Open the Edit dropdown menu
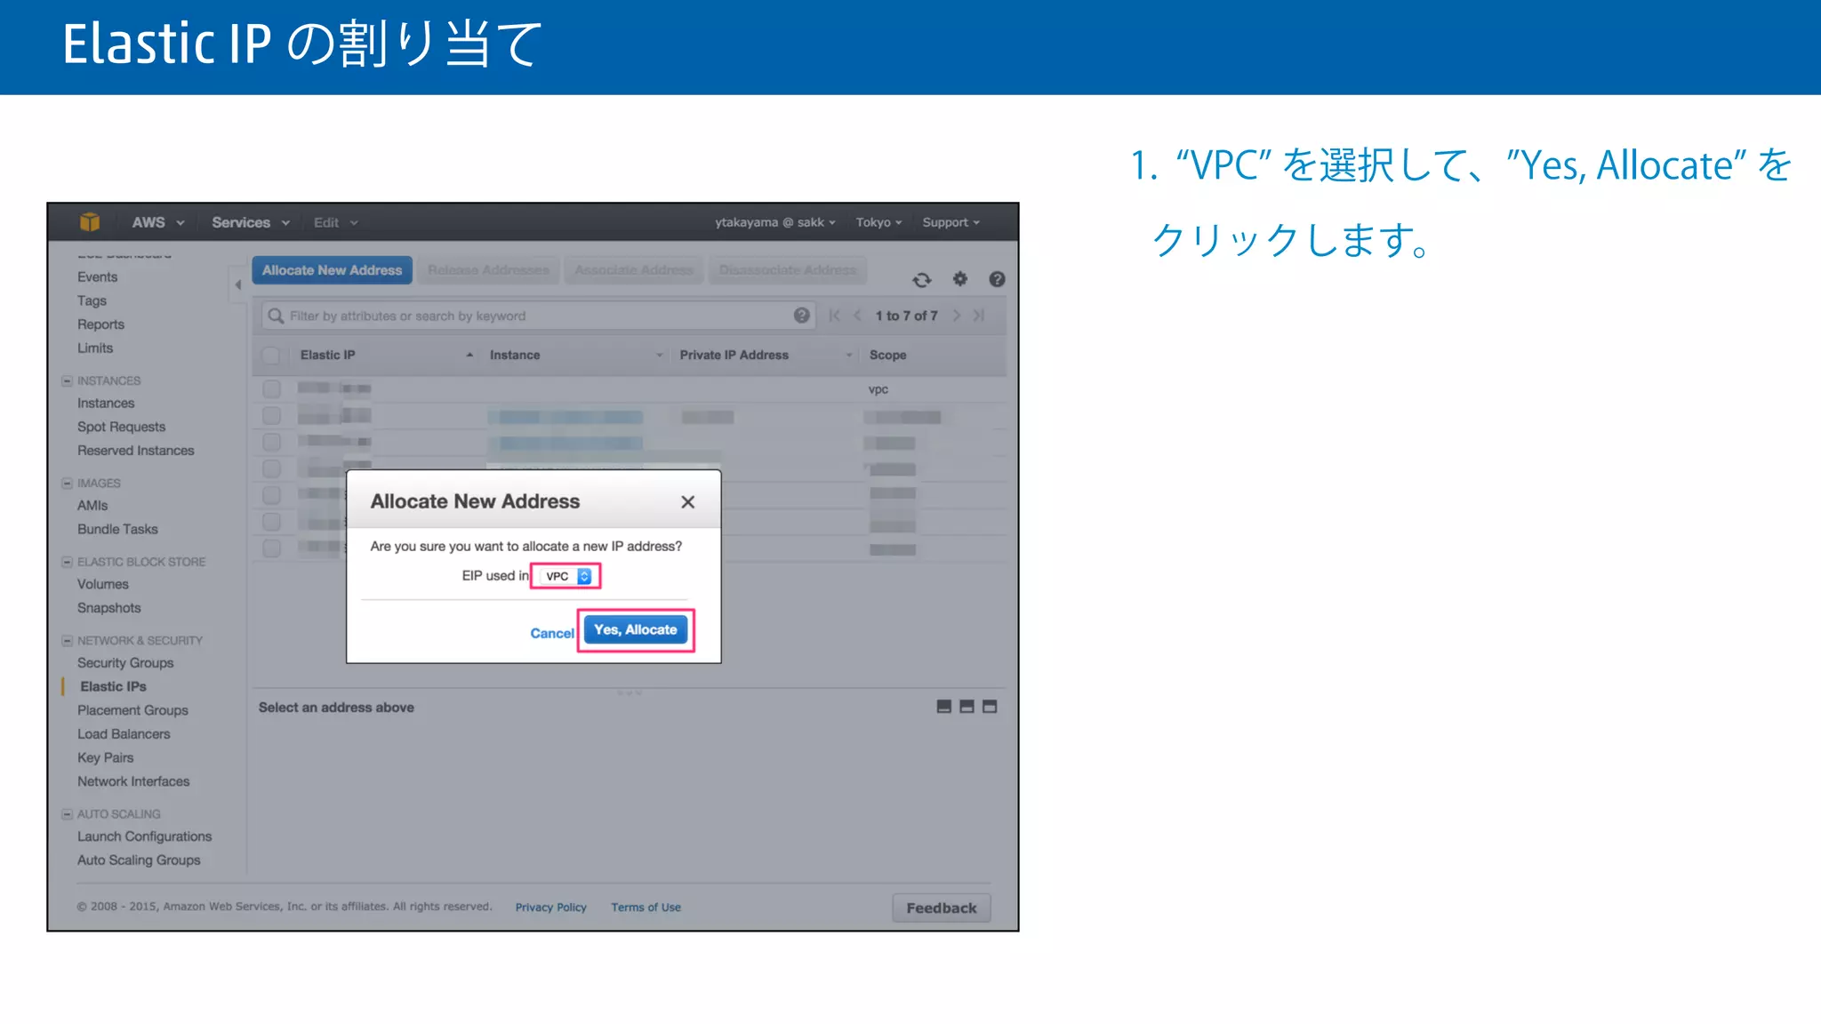This screenshot has width=1821, height=1024. coord(335,222)
